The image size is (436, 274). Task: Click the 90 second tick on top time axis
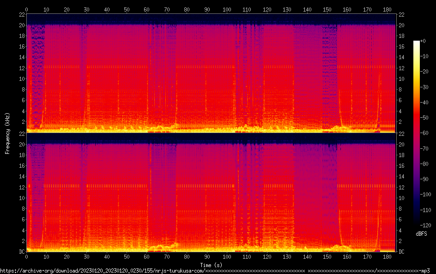pos(207,9)
